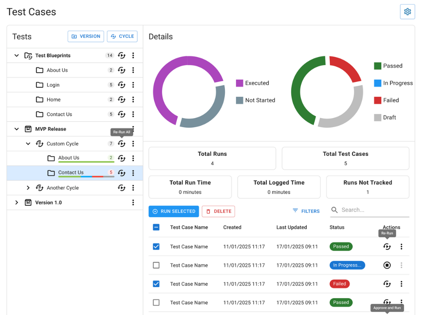Viewport: 421px width, 315px height.
Task: Open Test Blueprints three-dot menu
Action: click(x=133, y=55)
